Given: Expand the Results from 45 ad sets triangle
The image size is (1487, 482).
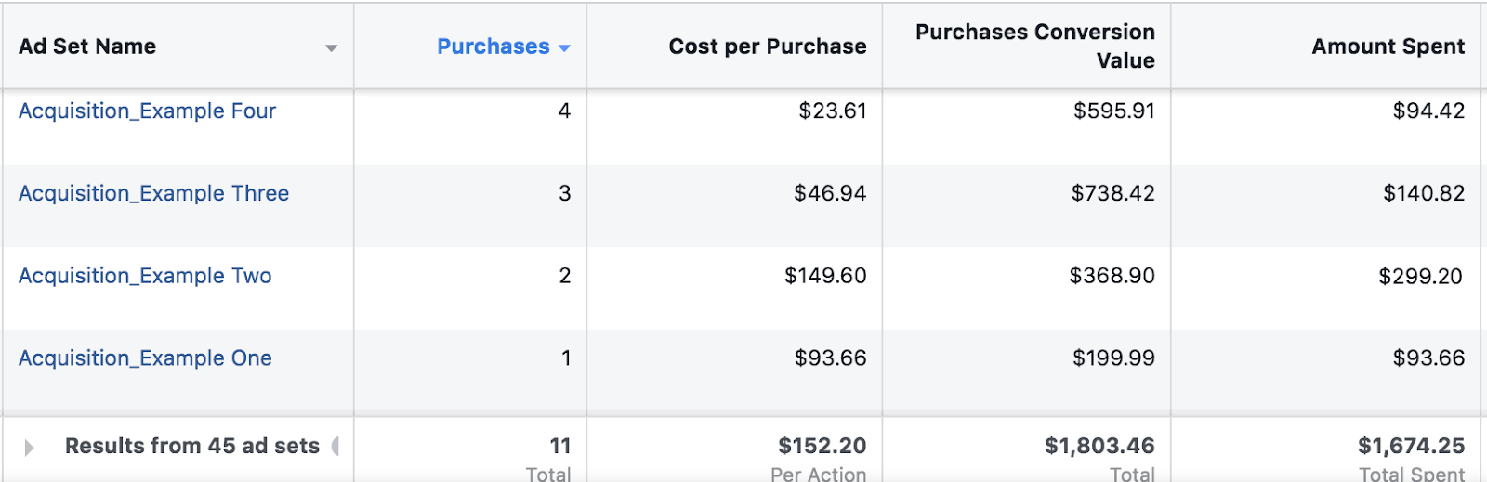Looking at the screenshot, I should pos(29,448).
